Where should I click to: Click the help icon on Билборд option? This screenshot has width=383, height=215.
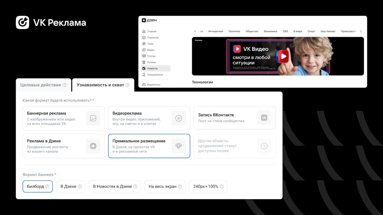pos(47,187)
